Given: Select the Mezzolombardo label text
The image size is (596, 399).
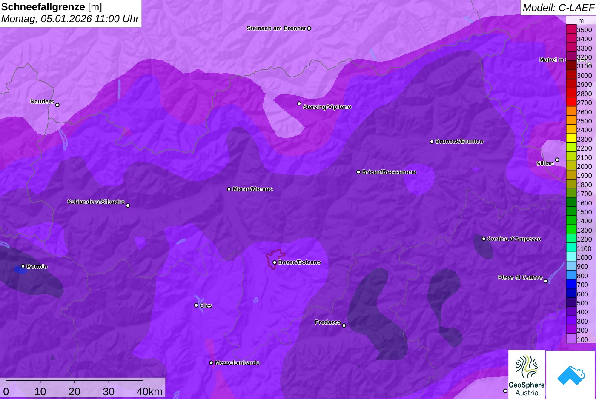Looking at the screenshot, I should coord(237,363).
